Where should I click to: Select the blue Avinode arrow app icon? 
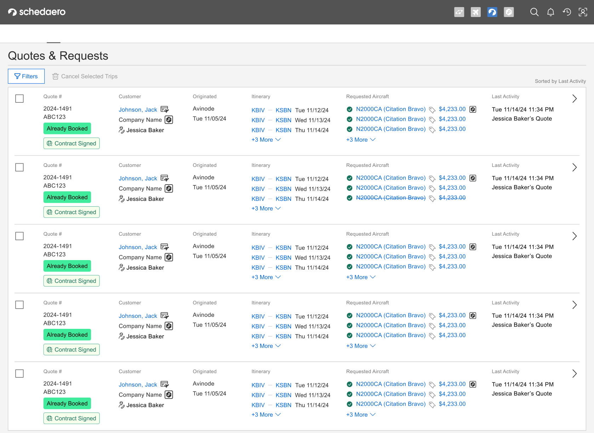click(x=492, y=12)
